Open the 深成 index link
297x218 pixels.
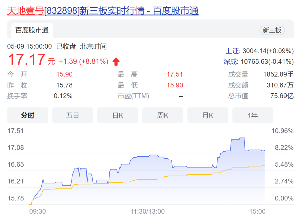pyautogui.click(x=230, y=62)
